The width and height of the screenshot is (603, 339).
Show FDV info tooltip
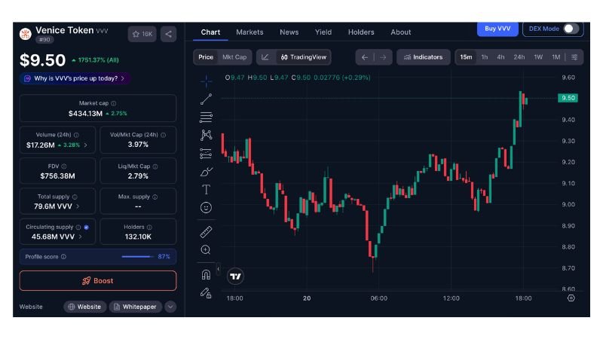[x=64, y=166]
